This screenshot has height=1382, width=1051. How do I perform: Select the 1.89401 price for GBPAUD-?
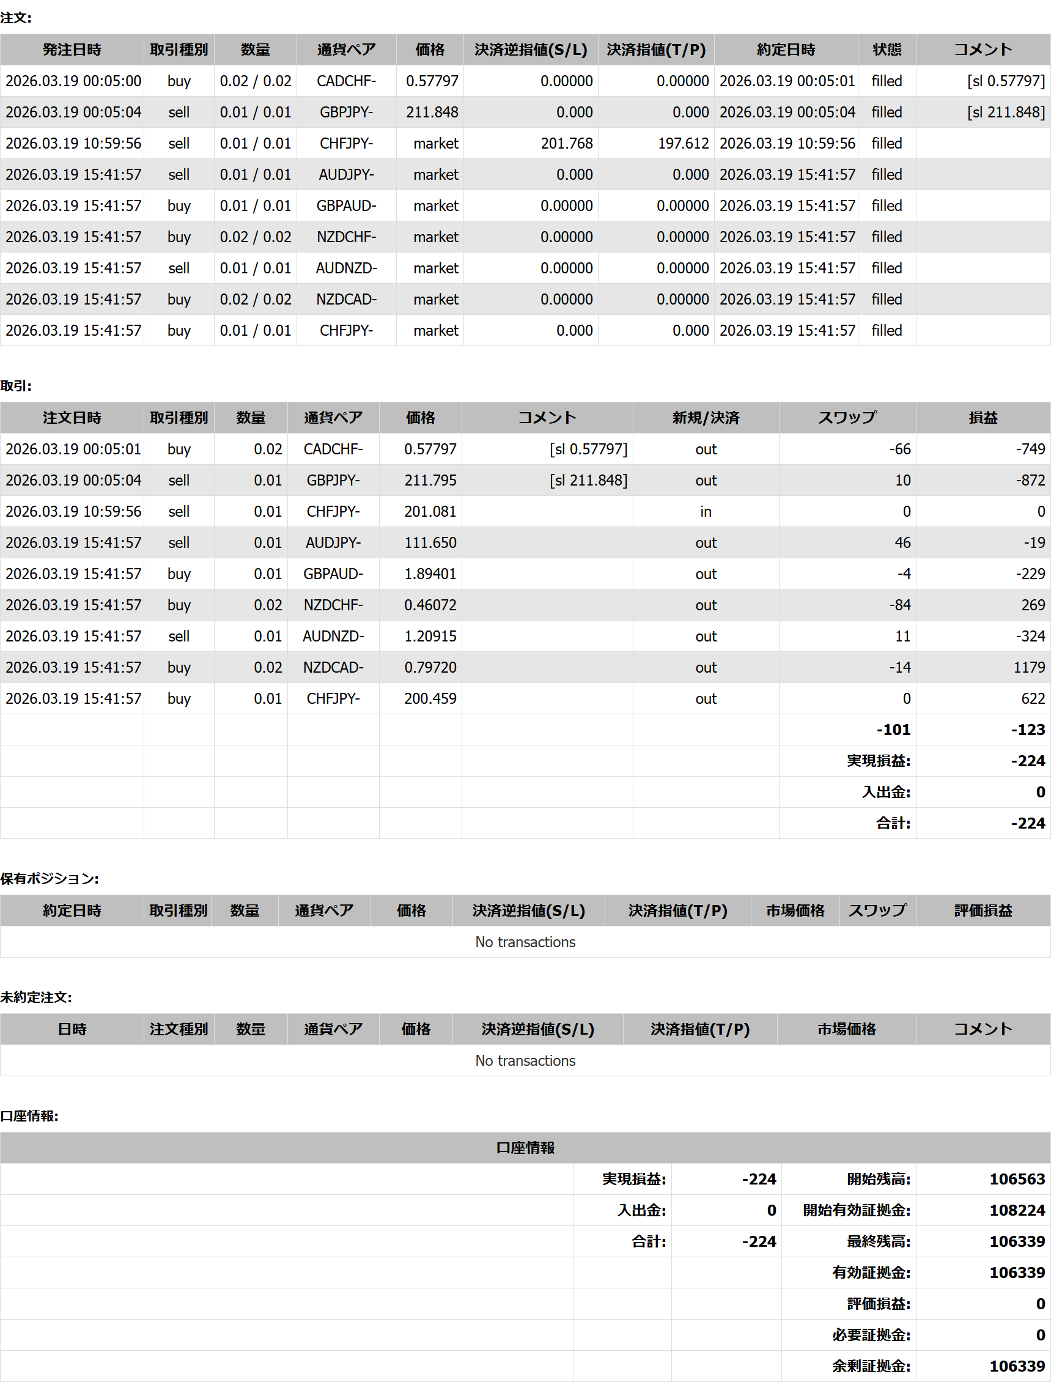pos(430,574)
